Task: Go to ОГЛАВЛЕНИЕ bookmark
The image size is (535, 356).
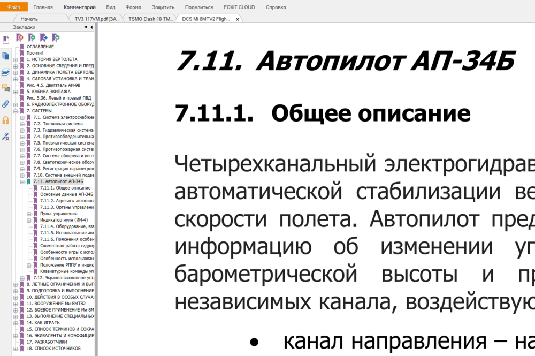Action: [x=40, y=47]
